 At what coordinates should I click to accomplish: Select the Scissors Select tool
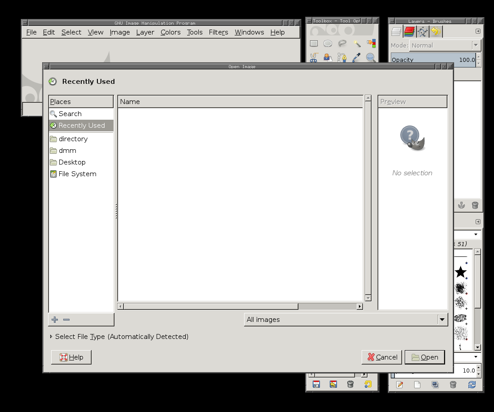[314, 57]
